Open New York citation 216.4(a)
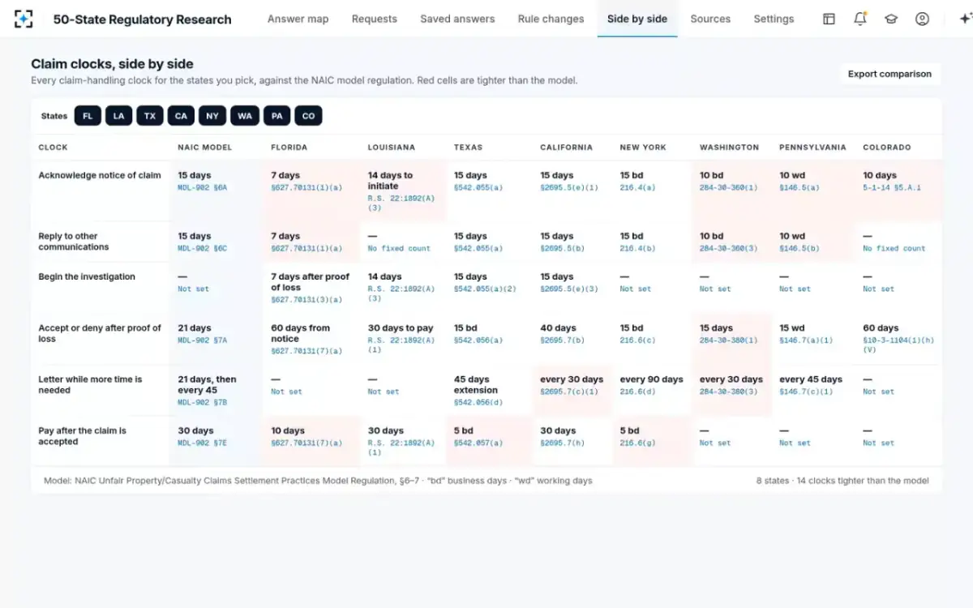 point(637,187)
